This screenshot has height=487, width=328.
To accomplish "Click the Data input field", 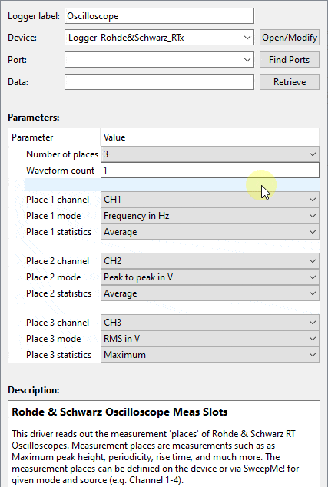I will click(159, 82).
